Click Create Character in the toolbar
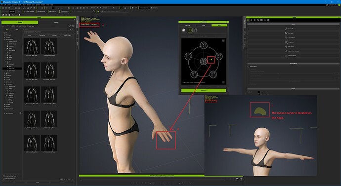This screenshot has height=186, width=341. [29, 11]
